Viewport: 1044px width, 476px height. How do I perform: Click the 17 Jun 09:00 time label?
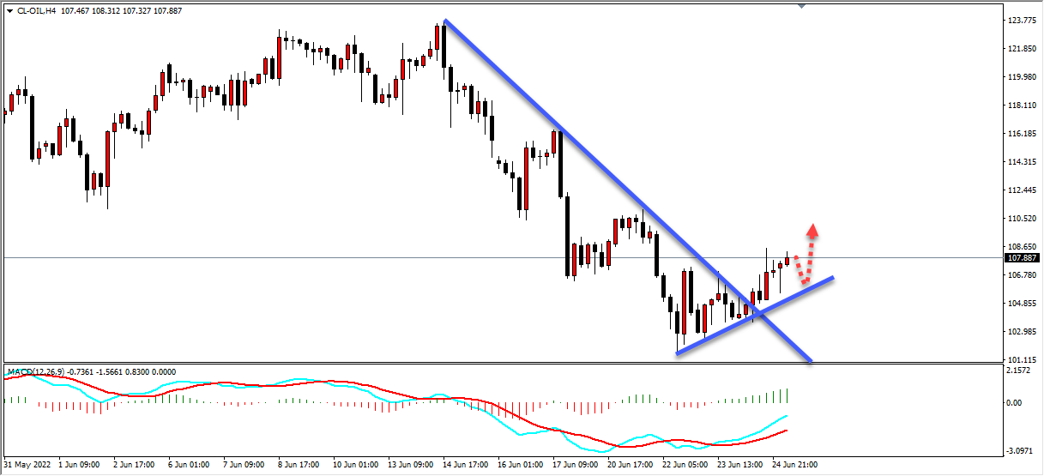click(574, 465)
